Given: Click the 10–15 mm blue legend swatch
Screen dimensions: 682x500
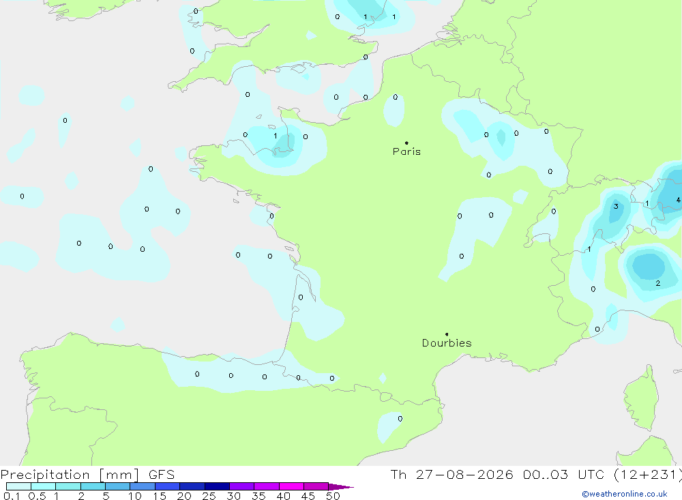Looking at the screenshot, I should pyautogui.click(x=143, y=486).
